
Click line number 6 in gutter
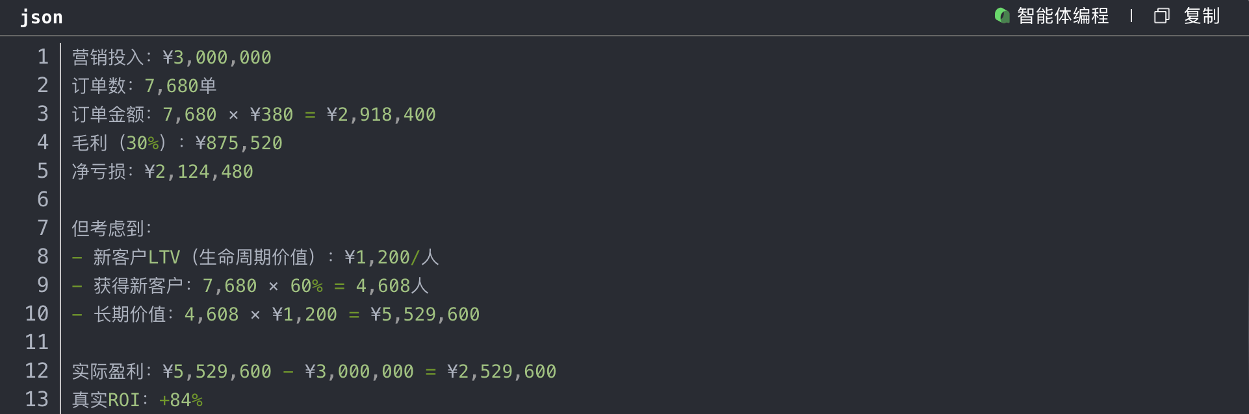pos(43,199)
